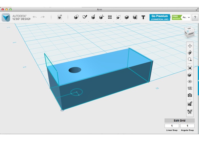
Task: Toggle the hide sketches icon at bottom of nav bar
Action: (190, 112)
